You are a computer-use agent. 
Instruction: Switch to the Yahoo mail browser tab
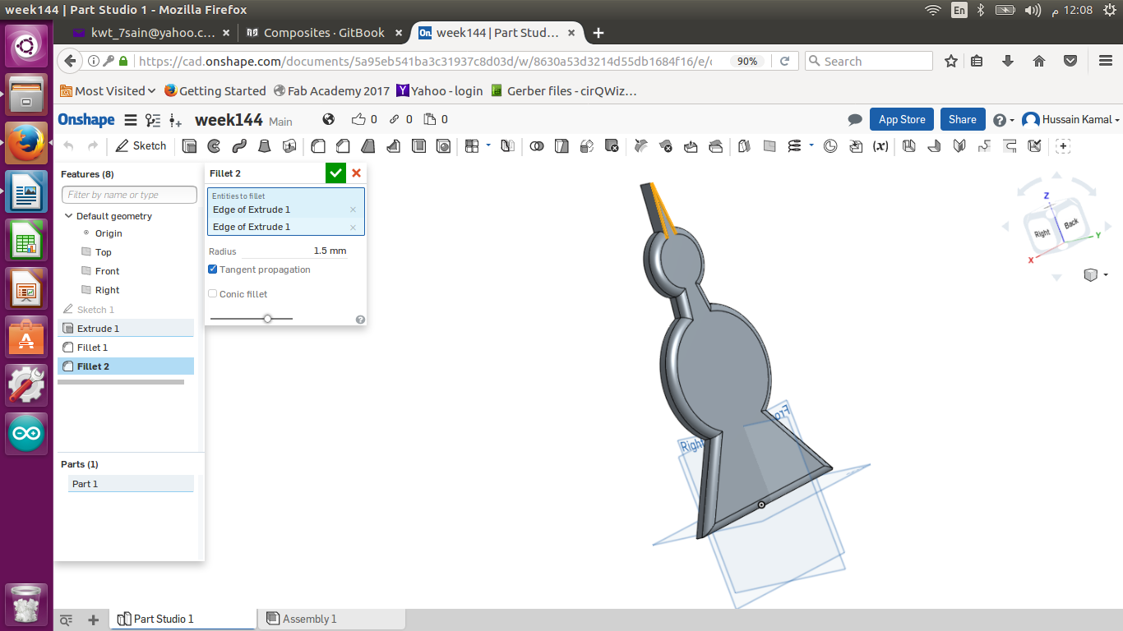click(x=153, y=33)
